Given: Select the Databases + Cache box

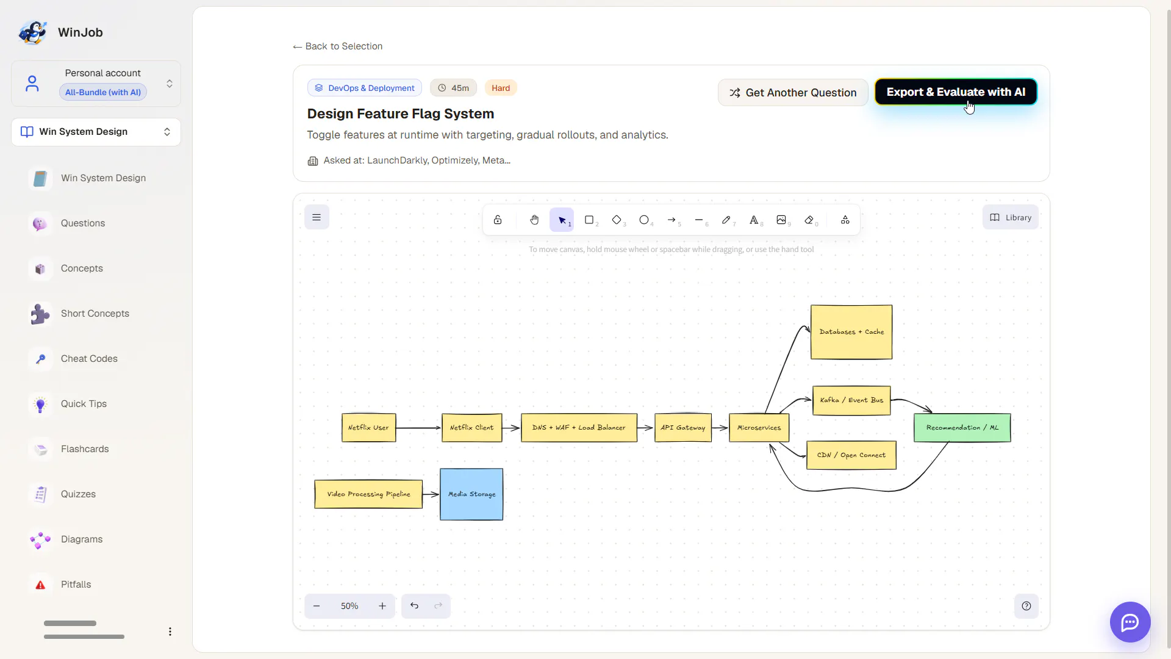Looking at the screenshot, I should click(x=851, y=332).
